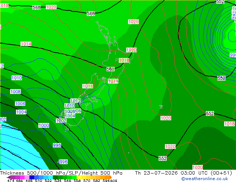Viewport: 236px width, 182px height.
Task: Click the blue '1000' isobar label
Action: (x=44, y=126)
